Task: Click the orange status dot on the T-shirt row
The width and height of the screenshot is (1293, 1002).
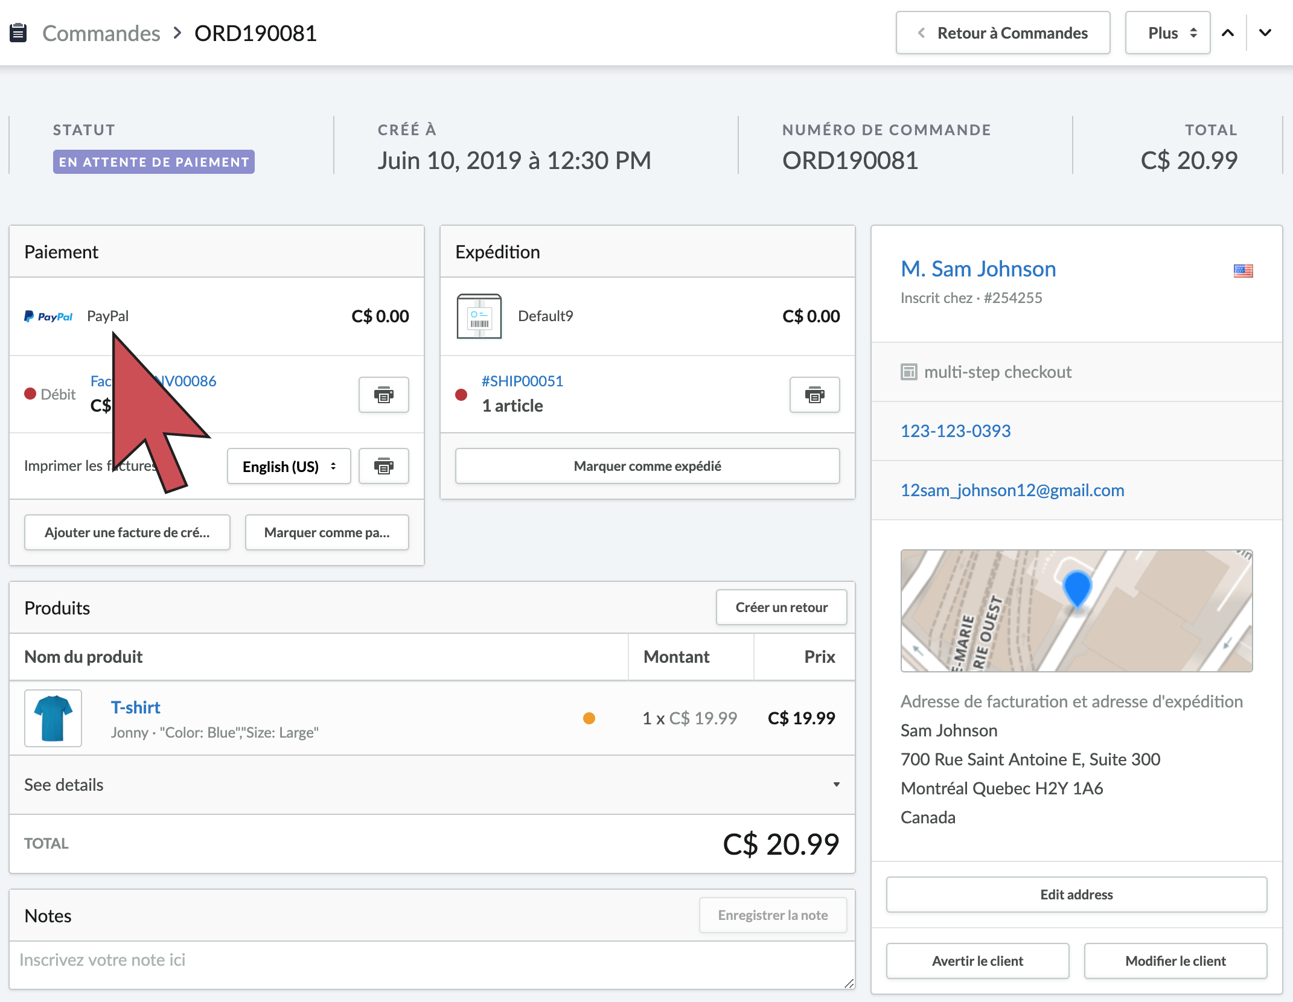Action: [589, 718]
